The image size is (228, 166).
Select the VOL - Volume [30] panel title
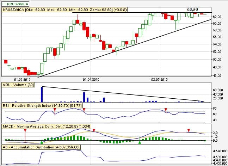pos(18,85)
